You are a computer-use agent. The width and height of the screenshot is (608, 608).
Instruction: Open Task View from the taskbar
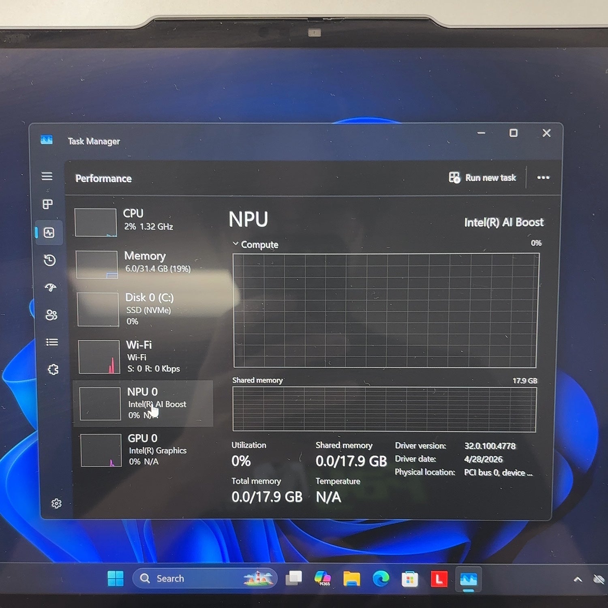pos(293,578)
